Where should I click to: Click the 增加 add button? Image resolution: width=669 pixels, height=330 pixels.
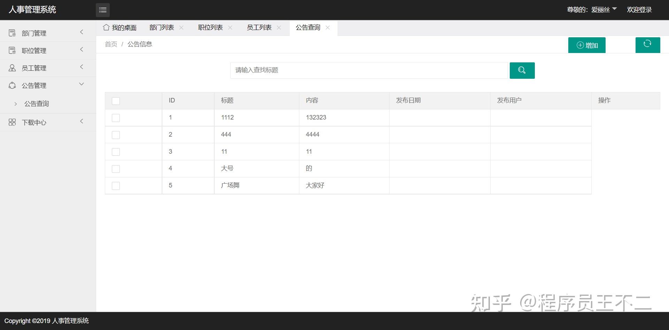[x=587, y=45]
